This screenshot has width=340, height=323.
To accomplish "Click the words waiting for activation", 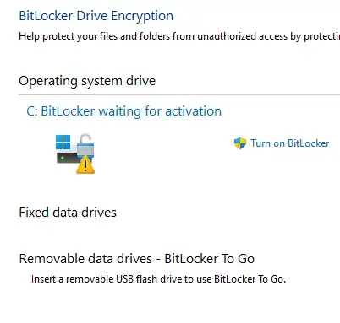I will tap(160, 111).
